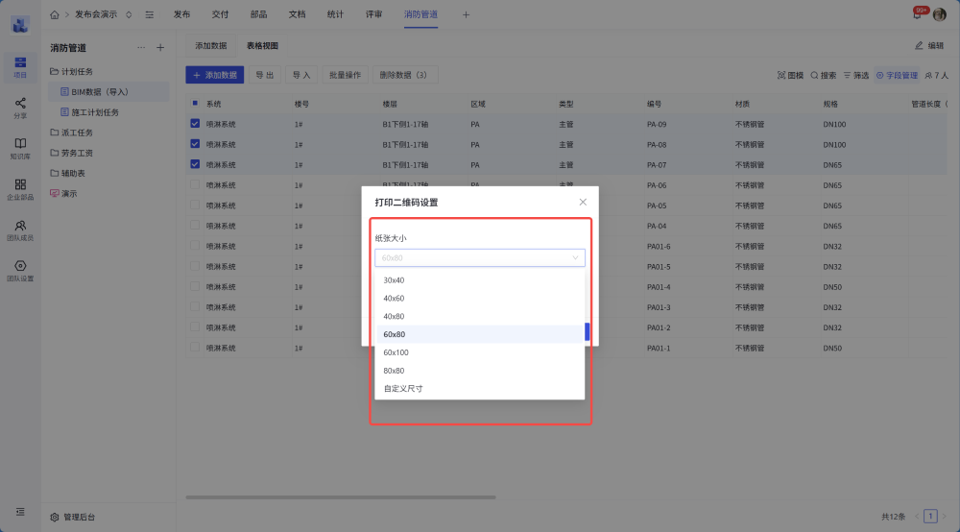
Task: Select the 自定义尺寸 option
Action: 403,389
